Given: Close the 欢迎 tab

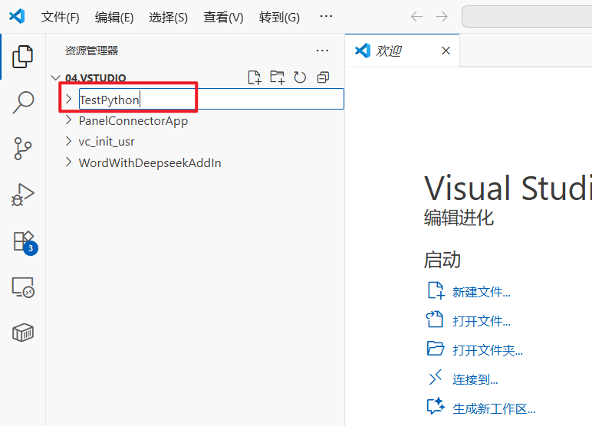Looking at the screenshot, I should [x=446, y=51].
